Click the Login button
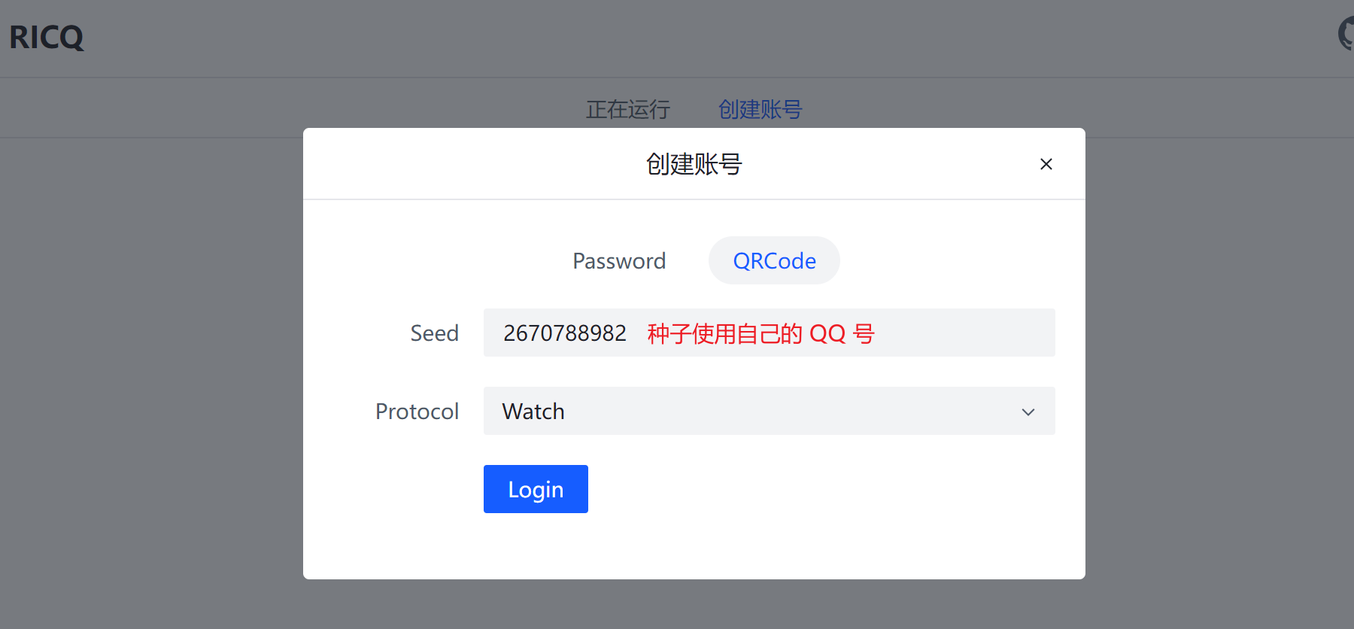 [536, 489]
